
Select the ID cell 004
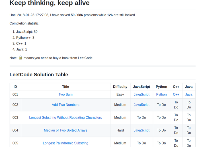(x=15, y=130)
